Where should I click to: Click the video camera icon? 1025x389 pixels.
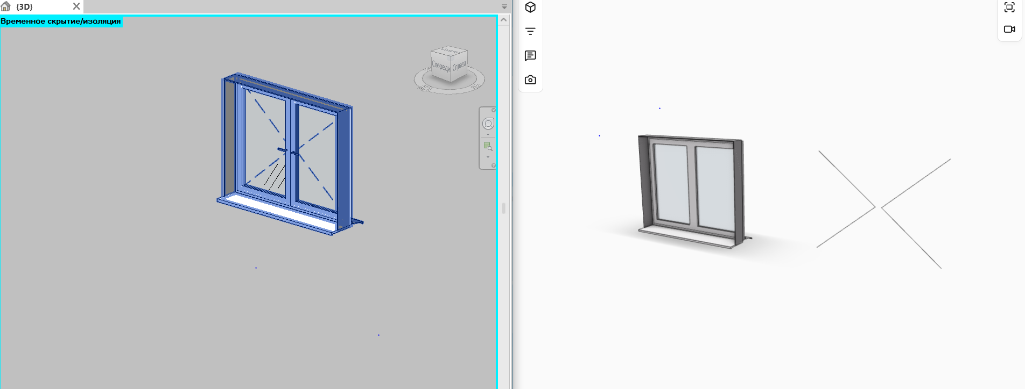(1009, 29)
